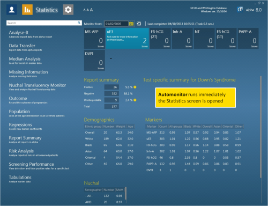Open Analyse-It

[31, 34]
